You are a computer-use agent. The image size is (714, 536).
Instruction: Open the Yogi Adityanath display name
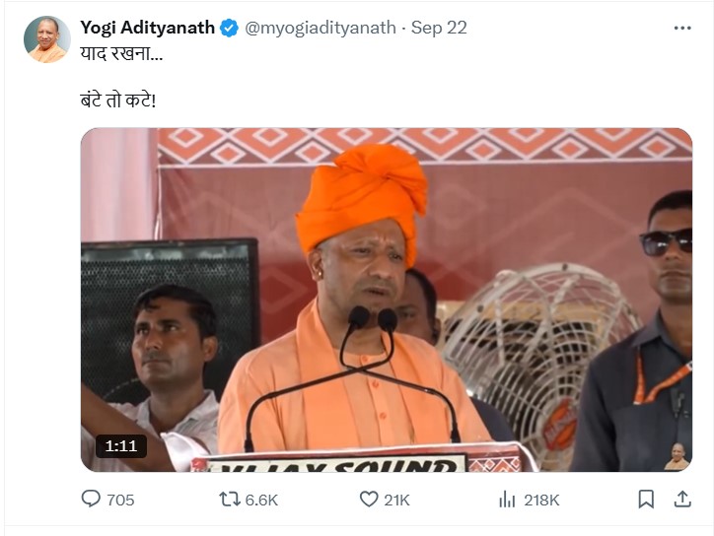click(x=147, y=28)
